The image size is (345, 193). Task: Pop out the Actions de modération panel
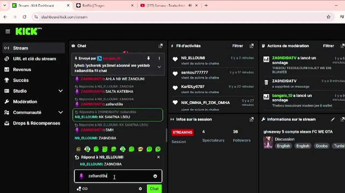342,46
